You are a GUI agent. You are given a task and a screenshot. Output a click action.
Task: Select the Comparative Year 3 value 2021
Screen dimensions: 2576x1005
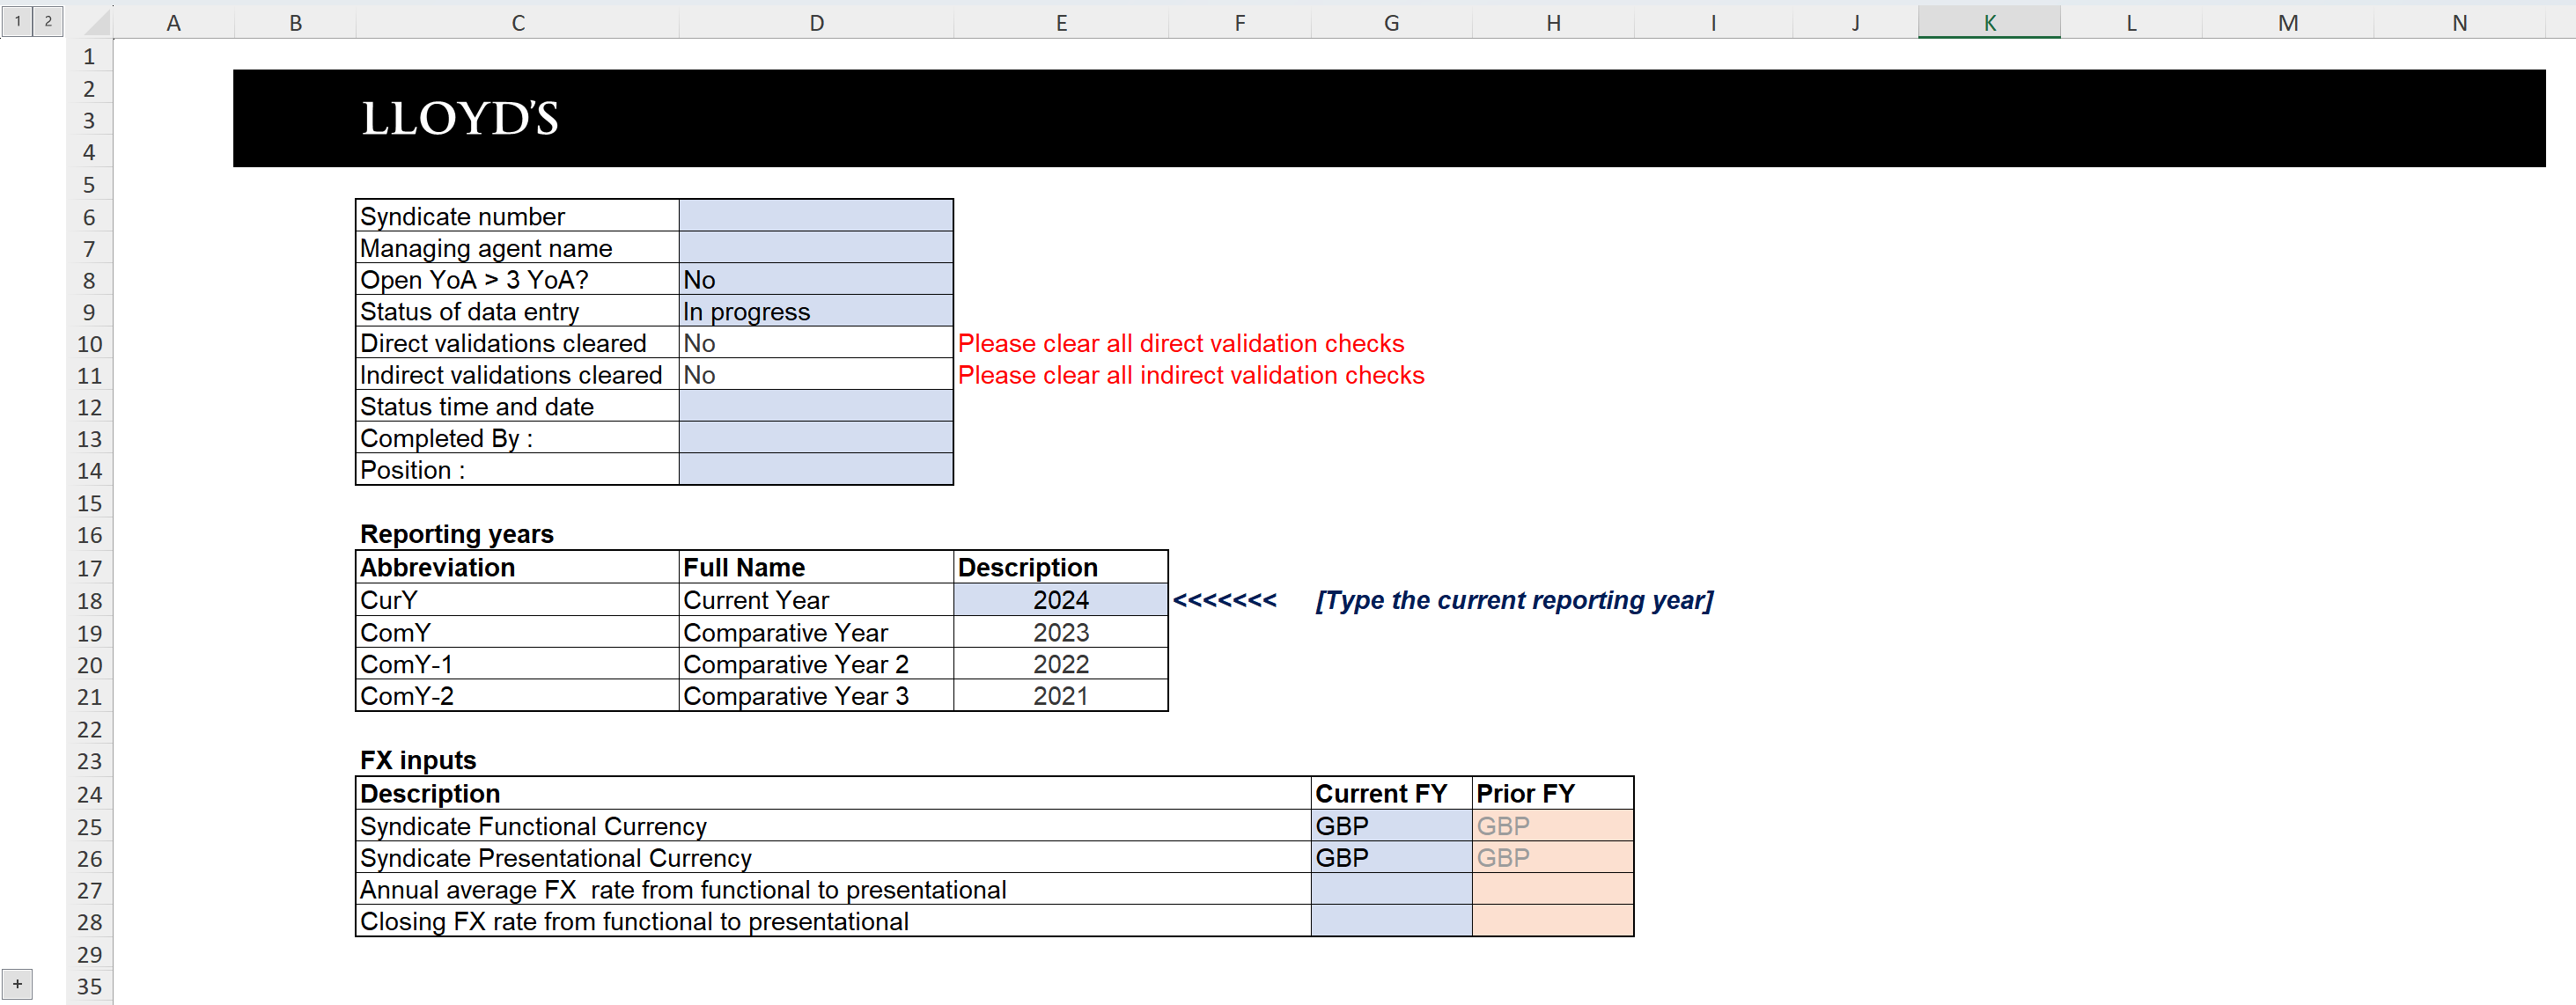[1059, 695]
